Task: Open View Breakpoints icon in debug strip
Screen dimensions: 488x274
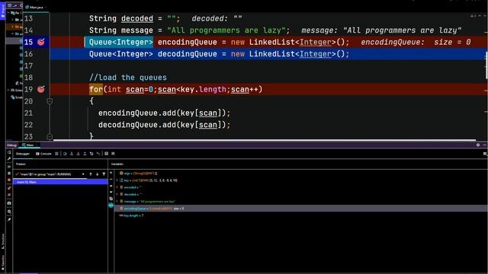Action: 9,188
